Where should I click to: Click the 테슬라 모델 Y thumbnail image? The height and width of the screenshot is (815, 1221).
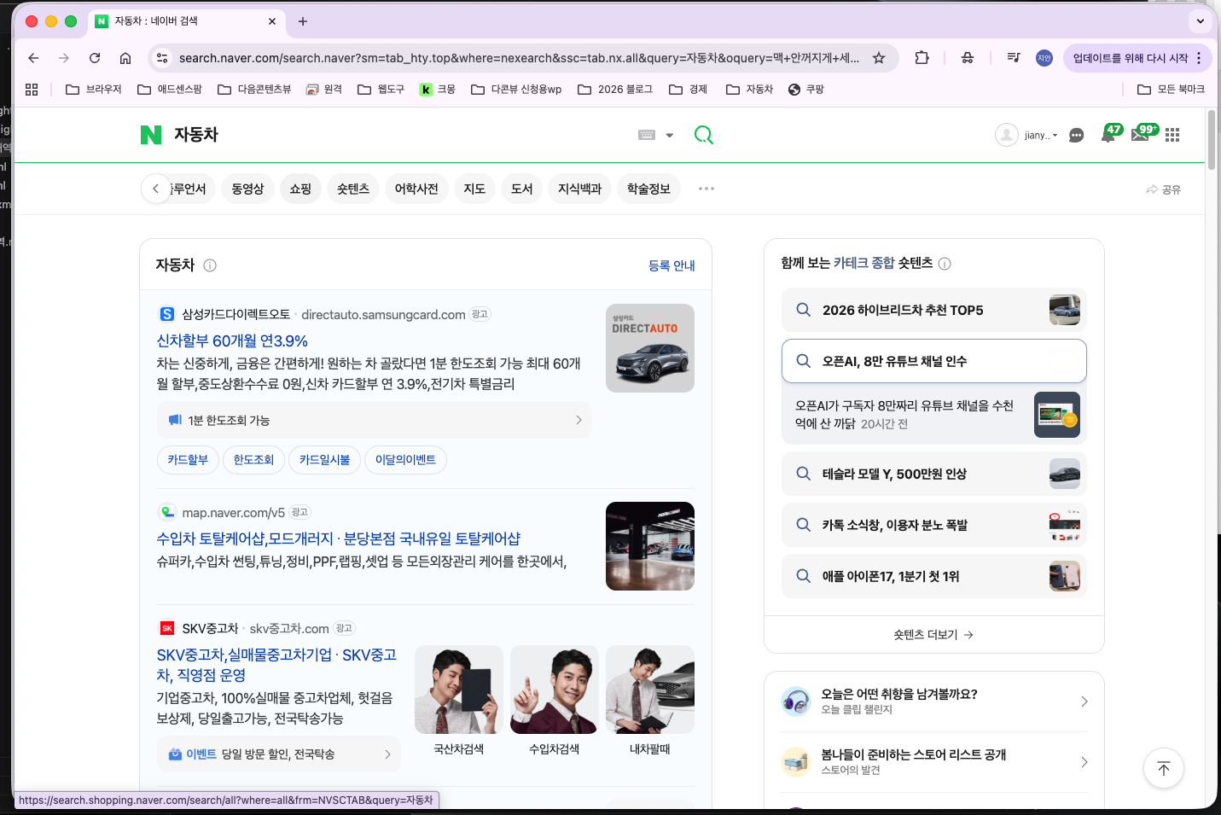click(1064, 474)
